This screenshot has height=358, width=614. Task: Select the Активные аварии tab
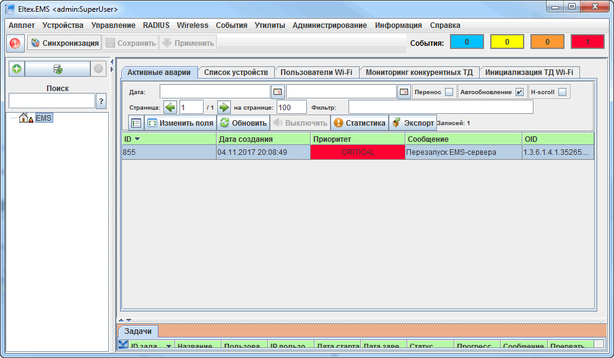(159, 72)
